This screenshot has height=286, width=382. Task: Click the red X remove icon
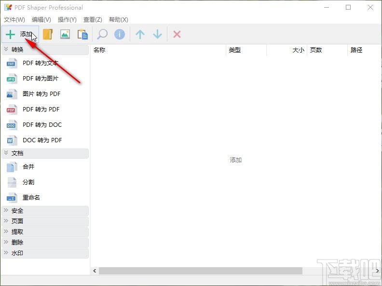177,34
